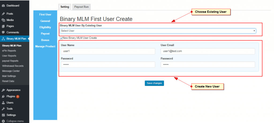The width and height of the screenshot is (274, 123).
Task: Click the Tools wrench icon
Action: click(x=3, y=109)
